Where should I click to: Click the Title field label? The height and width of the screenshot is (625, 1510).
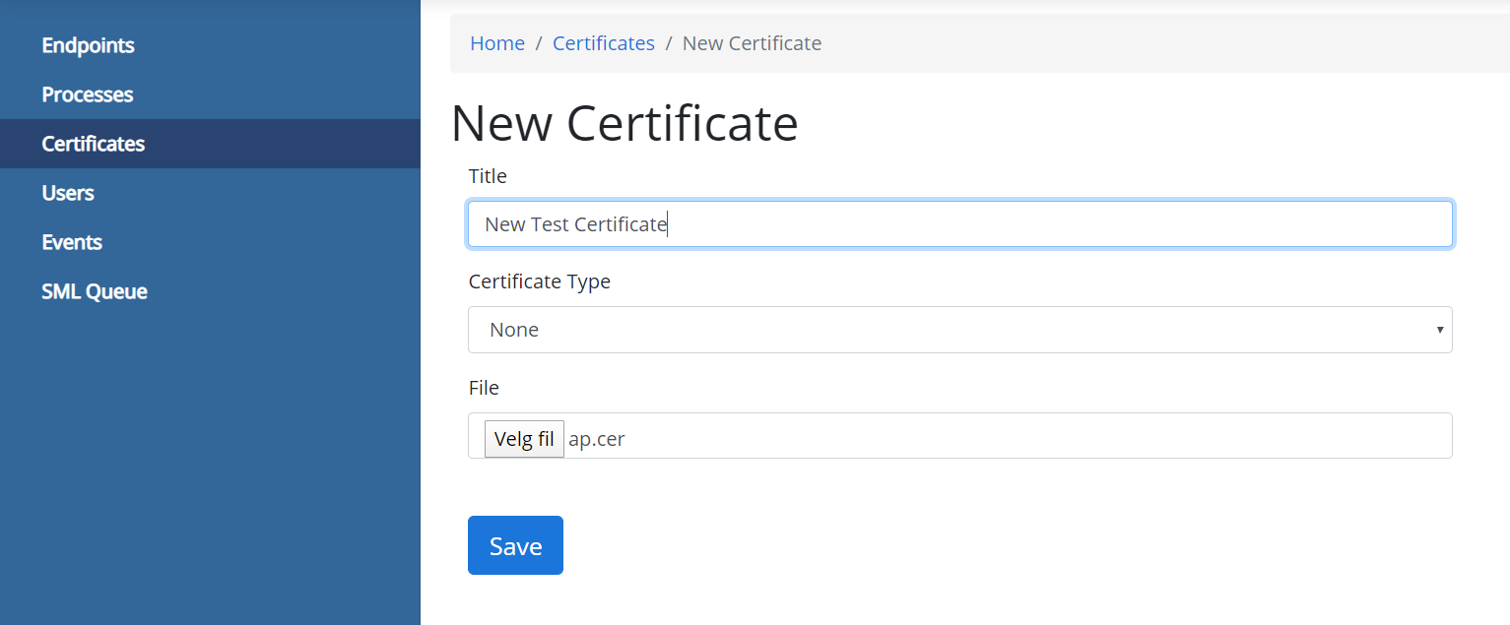tap(488, 176)
